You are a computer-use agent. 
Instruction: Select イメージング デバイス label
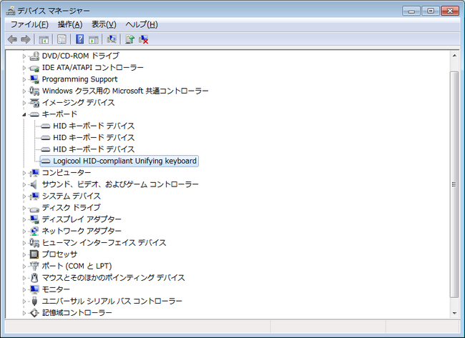(x=78, y=102)
